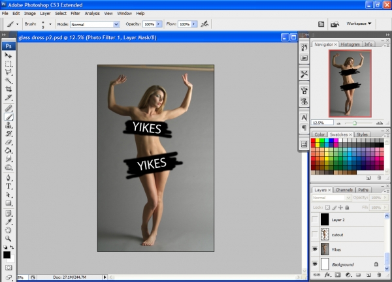Click the foreground color swatch
The width and height of the screenshot is (392, 282).
tap(7, 255)
